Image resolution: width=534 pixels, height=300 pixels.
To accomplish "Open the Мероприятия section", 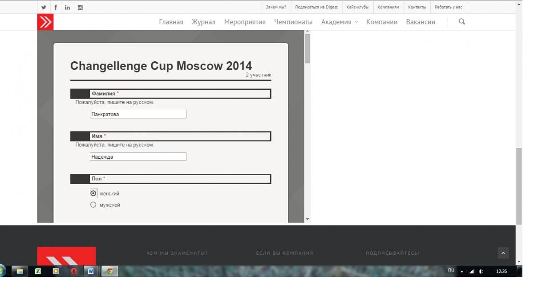I will 245,22.
